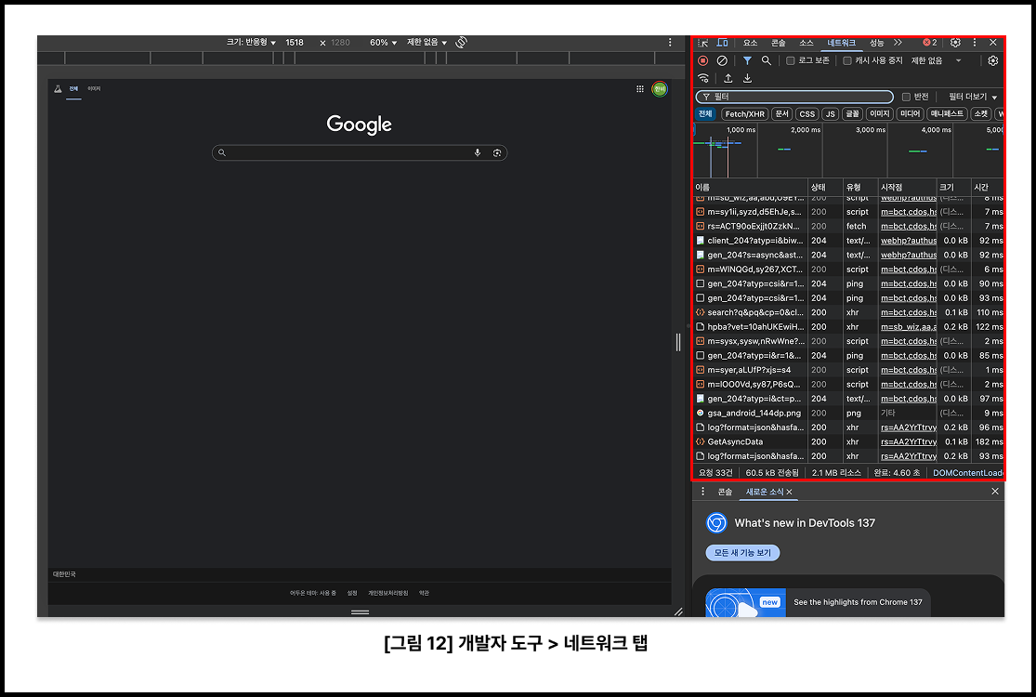Toggle the device toolbar icon in DevTools
This screenshot has height=697, width=1036.
722,42
